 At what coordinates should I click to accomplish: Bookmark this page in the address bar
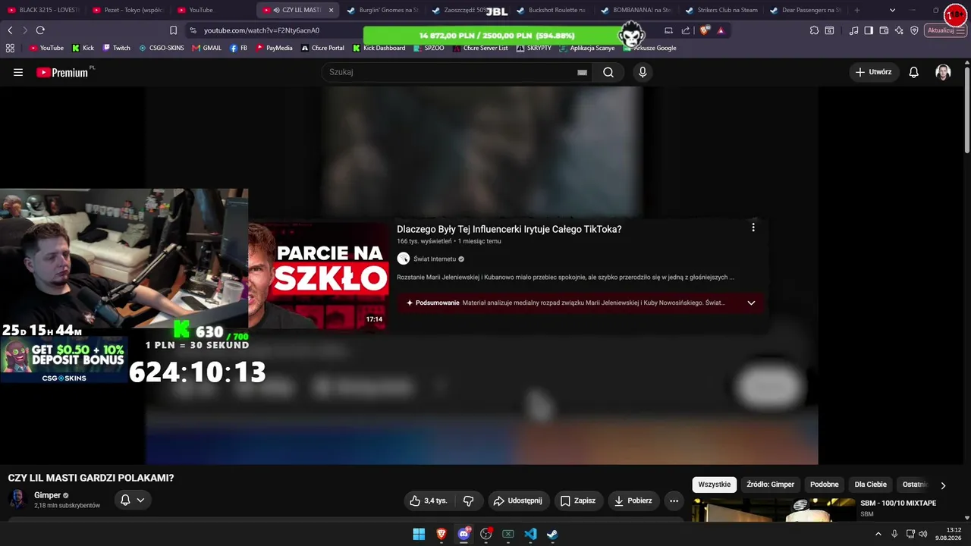click(x=173, y=30)
